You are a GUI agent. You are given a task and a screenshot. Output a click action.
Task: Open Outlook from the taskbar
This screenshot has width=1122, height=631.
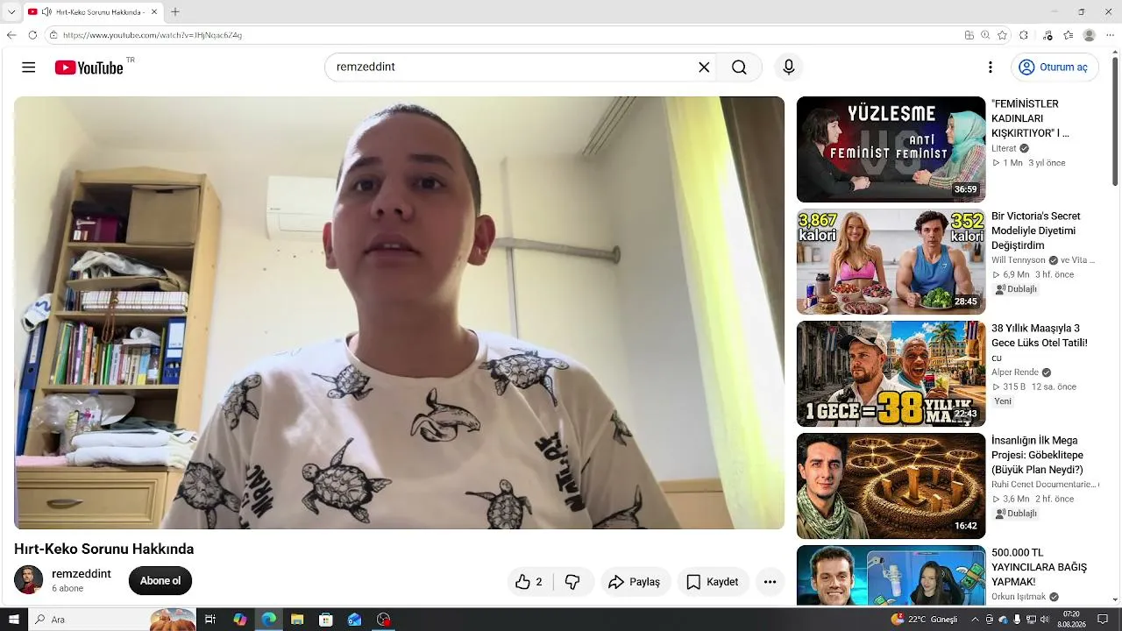click(x=354, y=620)
